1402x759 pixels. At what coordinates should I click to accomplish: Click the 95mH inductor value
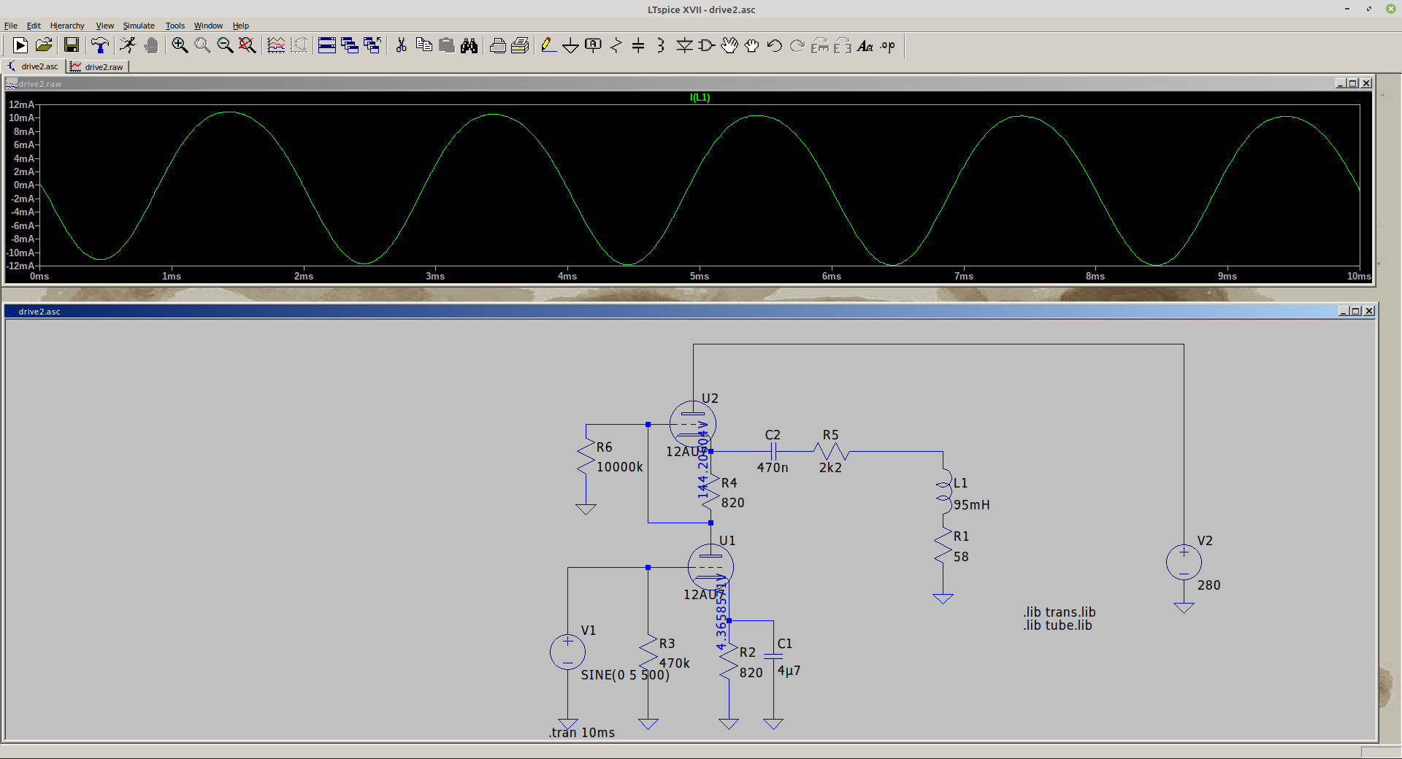[972, 505]
